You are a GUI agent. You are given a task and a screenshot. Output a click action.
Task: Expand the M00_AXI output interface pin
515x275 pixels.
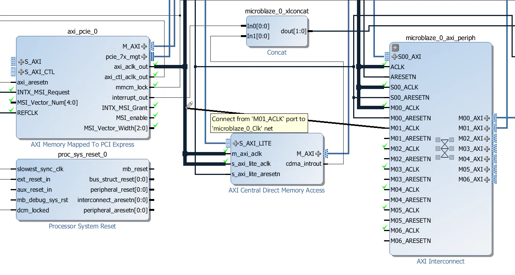point(486,118)
